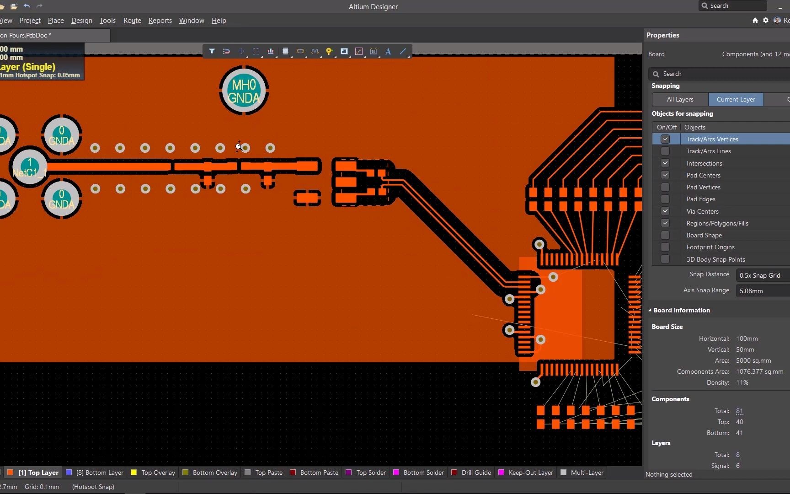Image resolution: width=790 pixels, height=494 pixels.
Task: Click the 81 total components link
Action: 739,411
